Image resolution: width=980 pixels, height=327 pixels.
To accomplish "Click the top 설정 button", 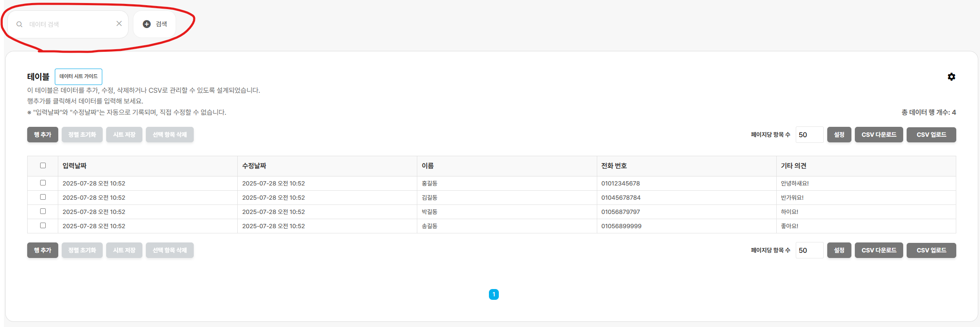I will (839, 135).
